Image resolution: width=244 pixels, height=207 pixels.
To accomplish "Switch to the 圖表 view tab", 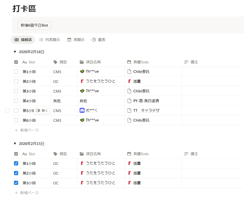I will (x=99, y=40).
